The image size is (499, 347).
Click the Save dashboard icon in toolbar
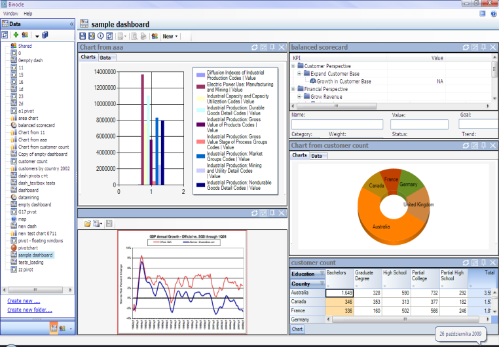(83, 36)
